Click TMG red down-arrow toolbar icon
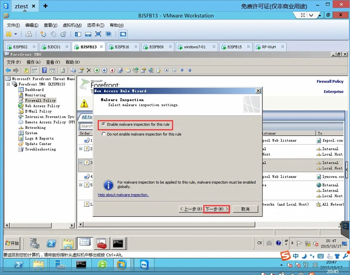Screen dimensions: 350x275 [x=112, y=70]
